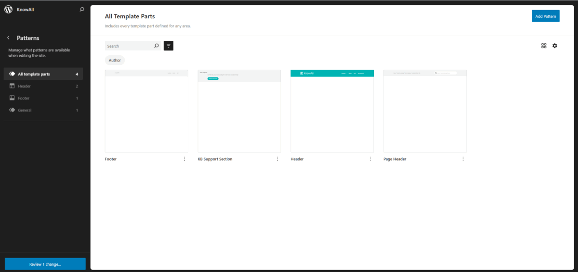Click the magnifier icon inside search box
The height and width of the screenshot is (272, 578).
tap(156, 46)
